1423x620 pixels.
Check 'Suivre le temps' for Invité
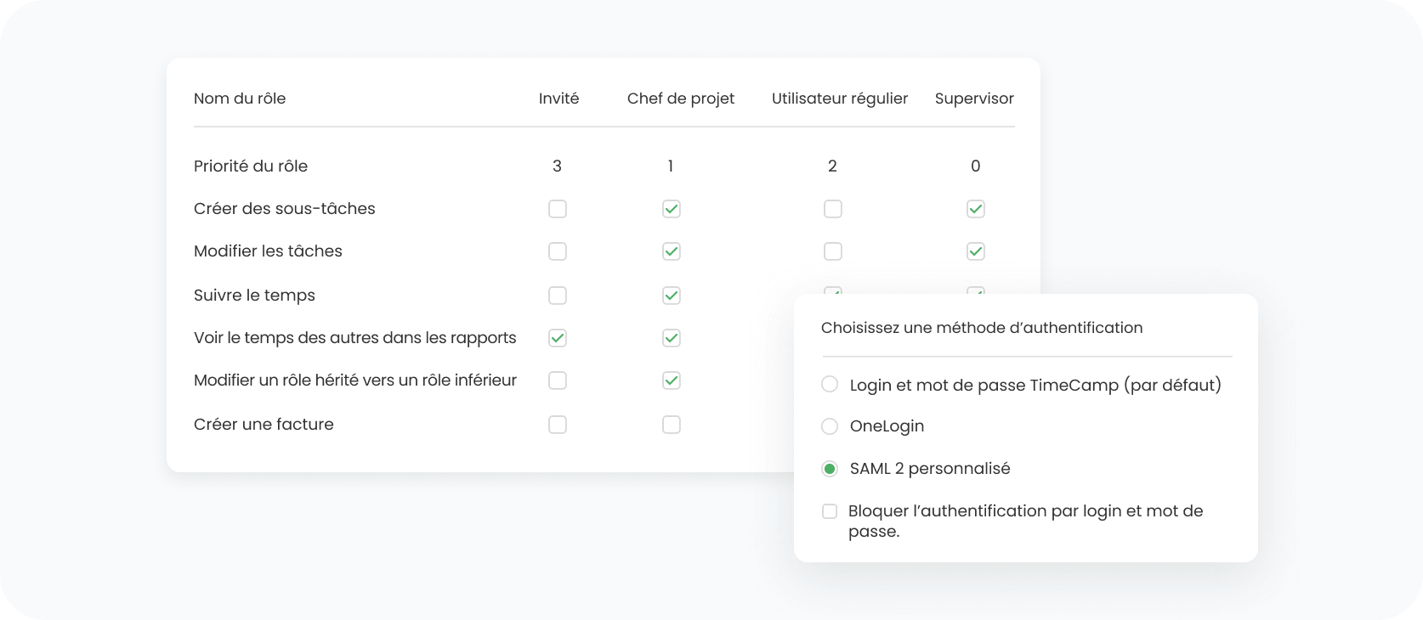558,296
